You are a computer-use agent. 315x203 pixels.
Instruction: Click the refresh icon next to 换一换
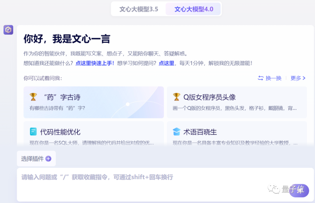pyautogui.click(x=260, y=78)
